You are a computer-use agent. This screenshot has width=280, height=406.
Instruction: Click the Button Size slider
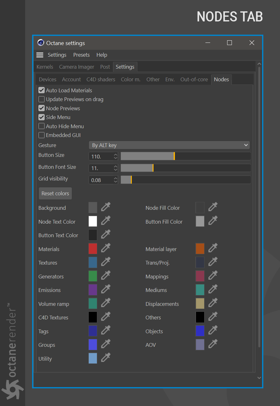click(x=186, y=156)
